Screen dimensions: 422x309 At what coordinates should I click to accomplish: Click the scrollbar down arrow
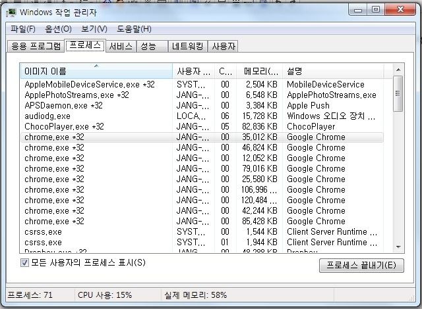pos(398,247)
